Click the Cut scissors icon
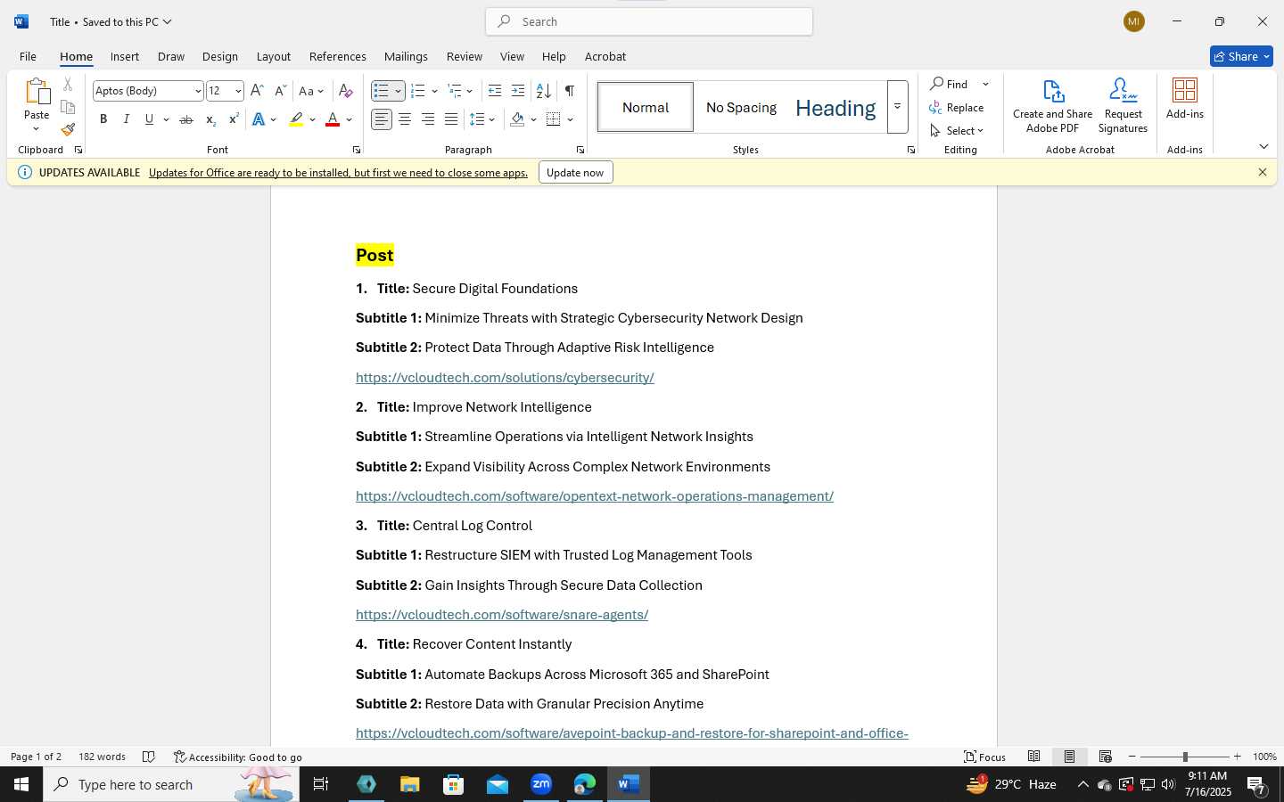This screenshot has width=1284, height=802. click(x=68, y=85)
